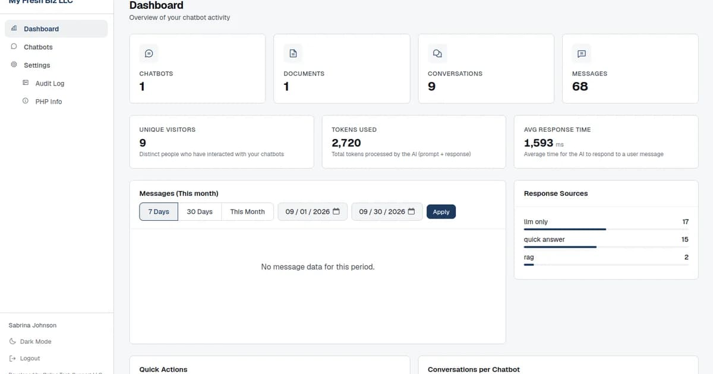Image resolution: width=713 pixels, height=374 pixels.
Task: Click the Logout link
Action: tap(30, 358)
